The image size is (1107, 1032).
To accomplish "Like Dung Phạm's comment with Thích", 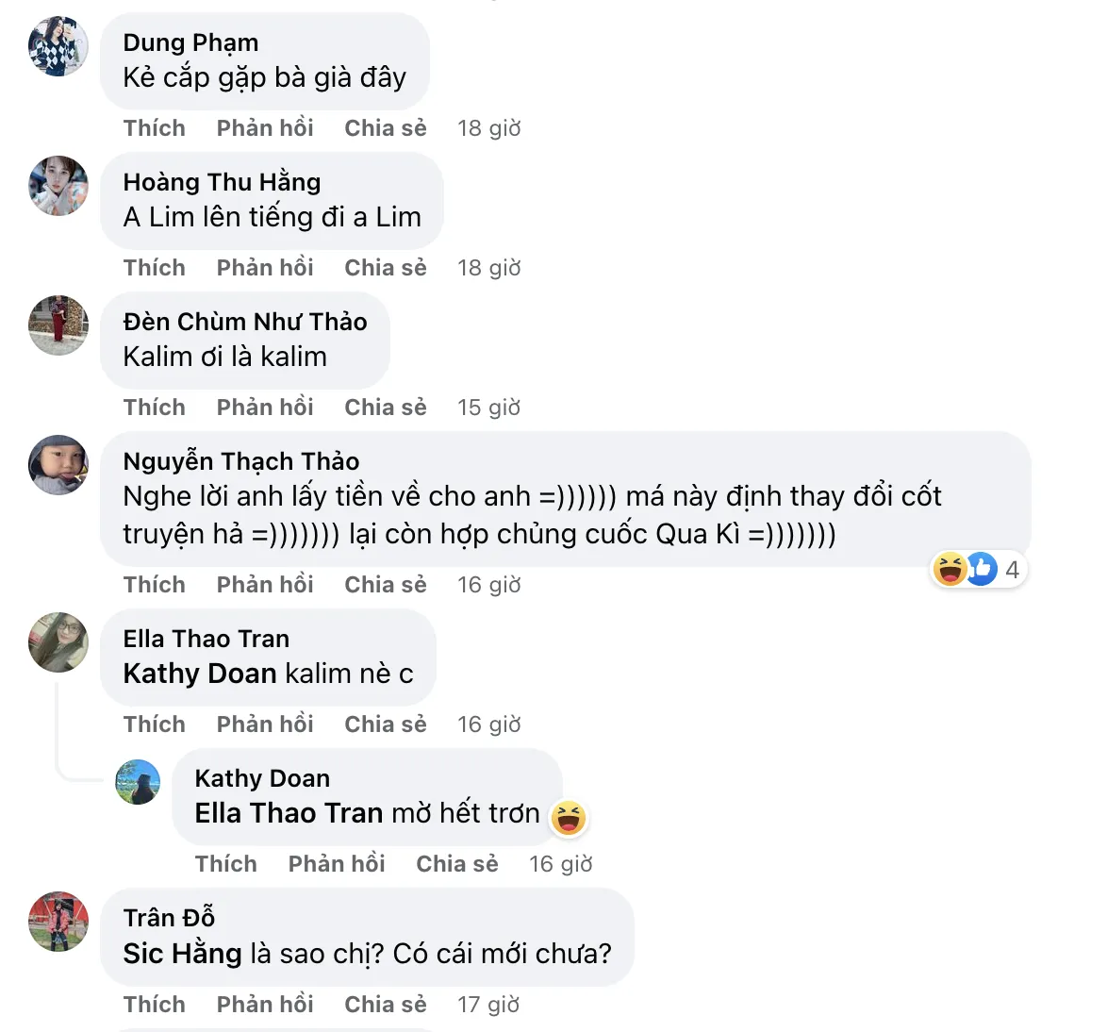I will click(154, 128).
